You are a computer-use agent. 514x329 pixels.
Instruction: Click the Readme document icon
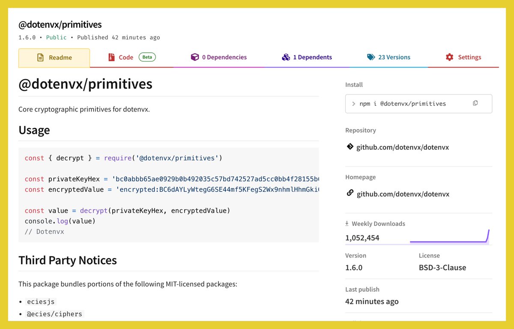[41, 57]
